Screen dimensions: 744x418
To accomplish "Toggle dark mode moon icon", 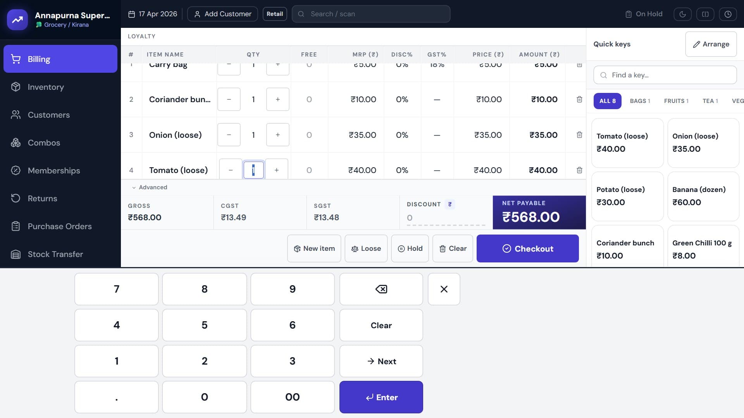I will (682, 14).
